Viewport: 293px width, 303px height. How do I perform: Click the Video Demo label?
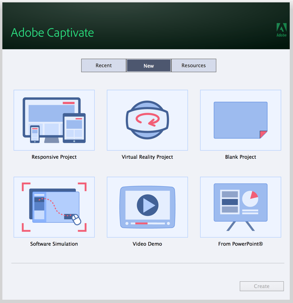point(147,244)
